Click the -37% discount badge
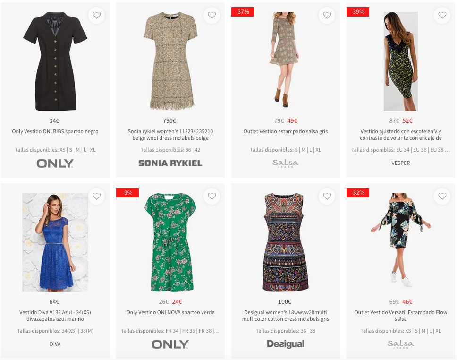This screenshot has width=457, height=360. (243, 12)
